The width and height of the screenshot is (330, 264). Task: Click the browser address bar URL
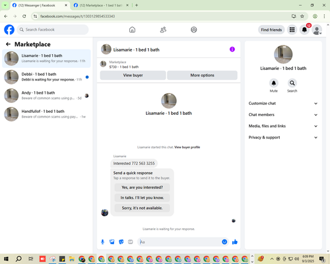pyautogui.click(x=77, y=16)
